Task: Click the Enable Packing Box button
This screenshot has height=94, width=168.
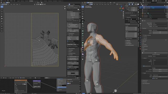Action: [x=73, y=57]
